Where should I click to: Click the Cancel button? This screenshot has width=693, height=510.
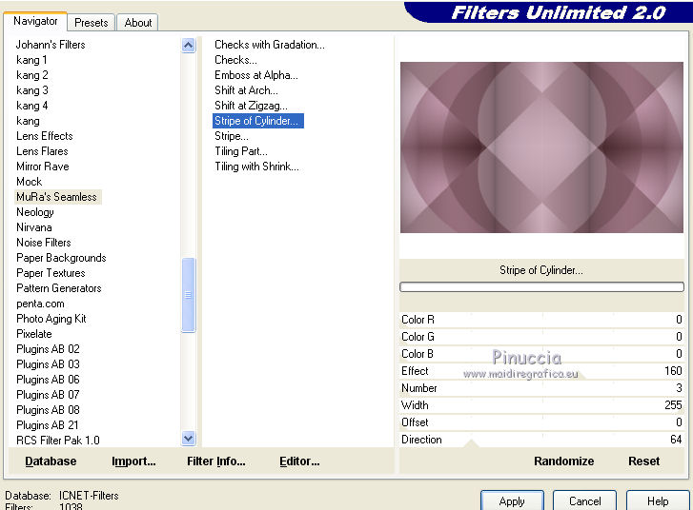584,501
